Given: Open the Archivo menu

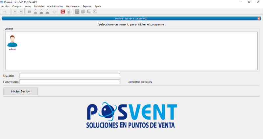Looking at the screenshot, I should pyautogui.click(x=5, y=6).
